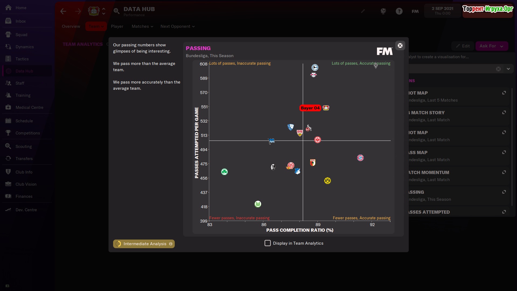Click the Intermediate Analysis info icon
517x291 pixels.
point(171,244)
